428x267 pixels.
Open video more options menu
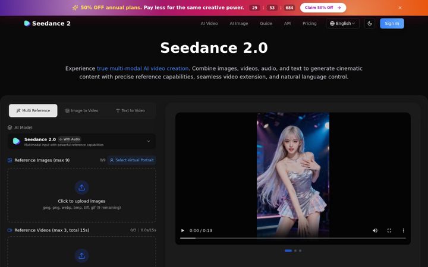coord(404,230)
